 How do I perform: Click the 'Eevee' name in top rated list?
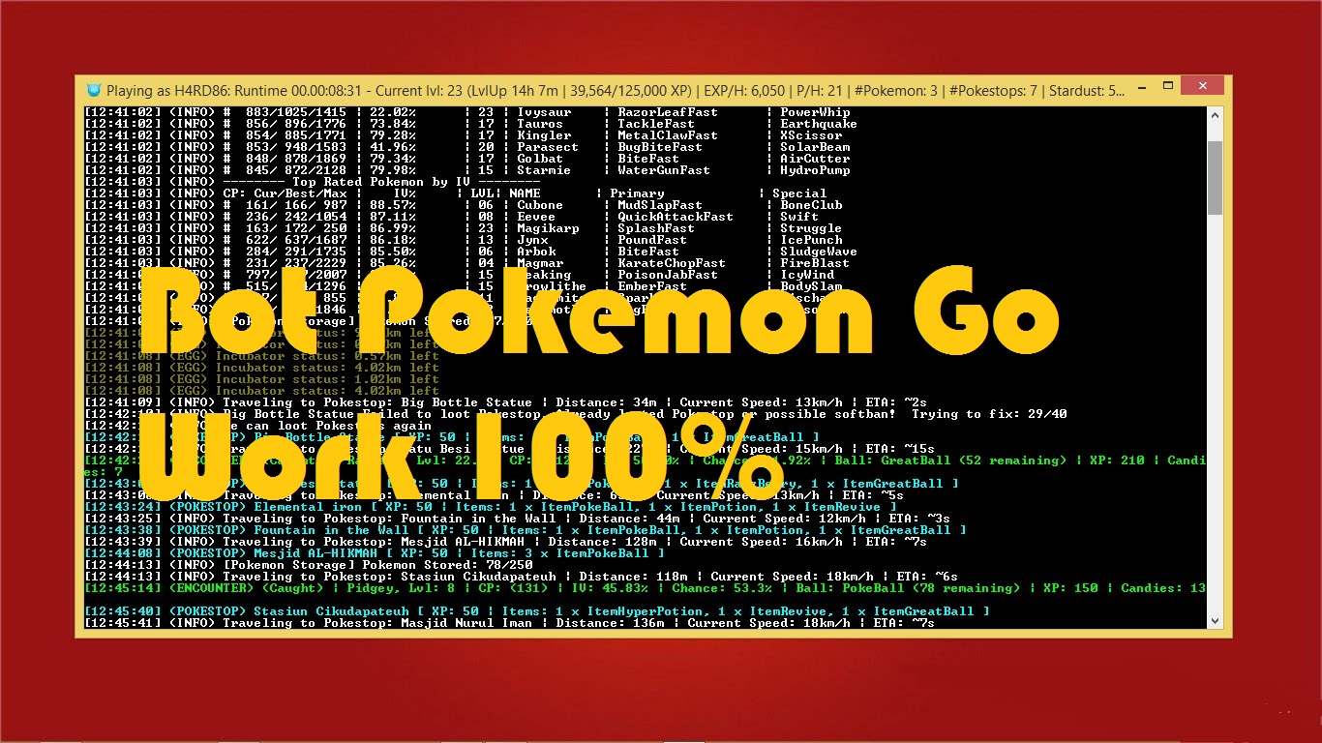[x=536, y=217]
